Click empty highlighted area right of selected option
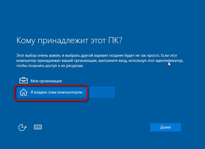 click(101, 92)
